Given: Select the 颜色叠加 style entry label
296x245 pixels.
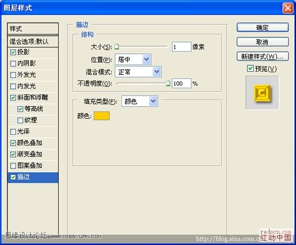Looking at the screenshot, I should (30, 143).
